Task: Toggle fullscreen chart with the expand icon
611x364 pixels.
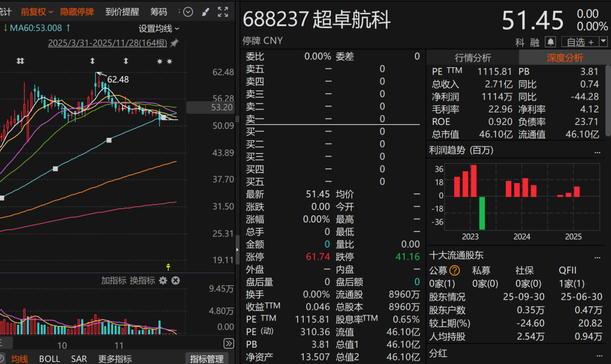Action: [x=223, y=12]
